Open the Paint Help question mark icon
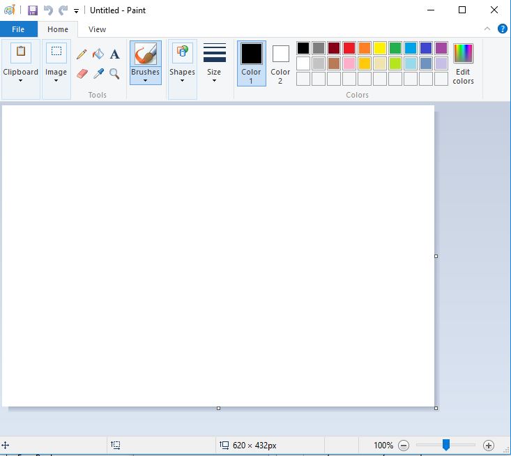This screenshot has height=456, width=511. [x=502, y=29]
